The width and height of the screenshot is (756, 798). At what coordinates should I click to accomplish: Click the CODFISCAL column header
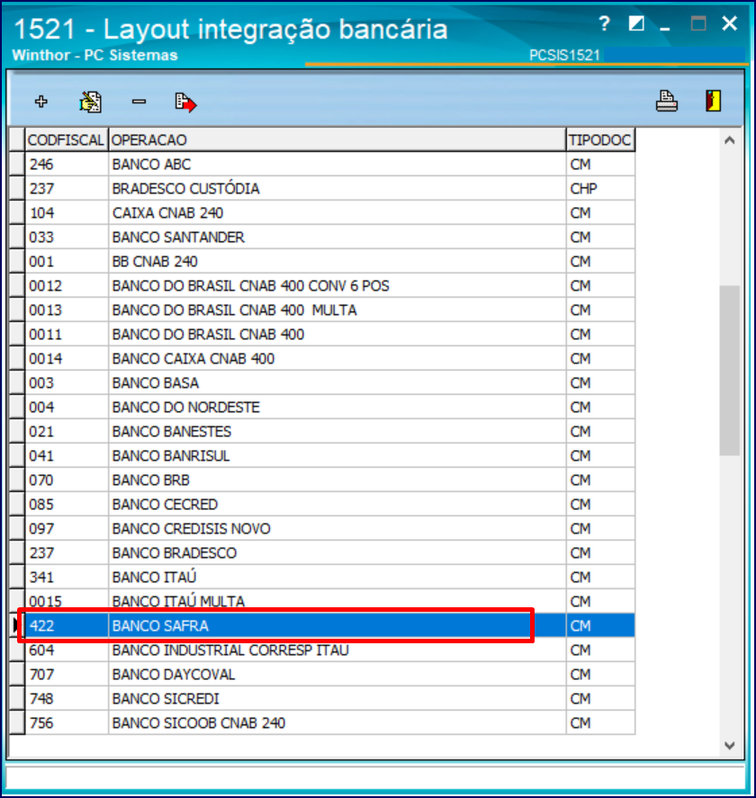click(x=67, y=140)
